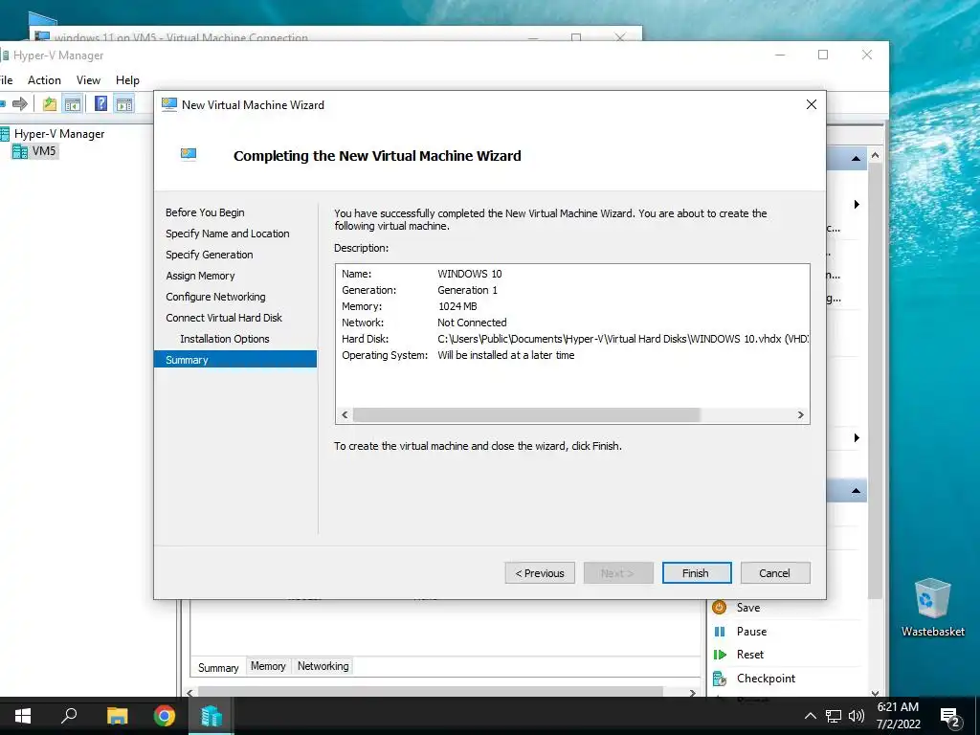Click the WINDOWS 10 name value

point(469,274)
